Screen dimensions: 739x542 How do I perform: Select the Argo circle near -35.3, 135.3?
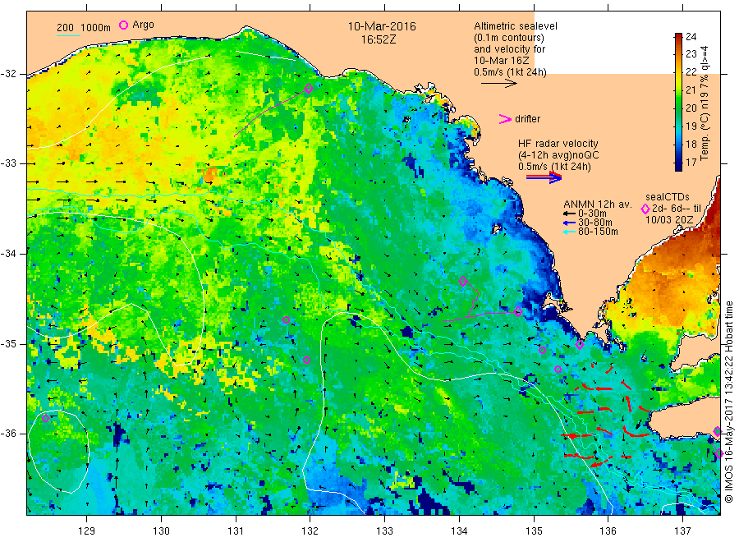558,369
